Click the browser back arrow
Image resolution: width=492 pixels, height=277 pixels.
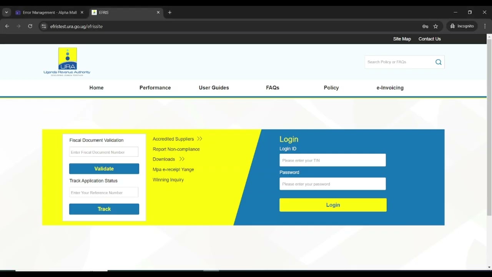tap(7, 26)
